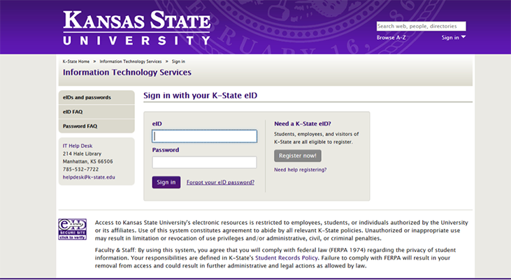The width and height of the screenshot is (511, 280).
Task: Select eIDs and passwords sidebar item
Action: click(x=96, y=97)
